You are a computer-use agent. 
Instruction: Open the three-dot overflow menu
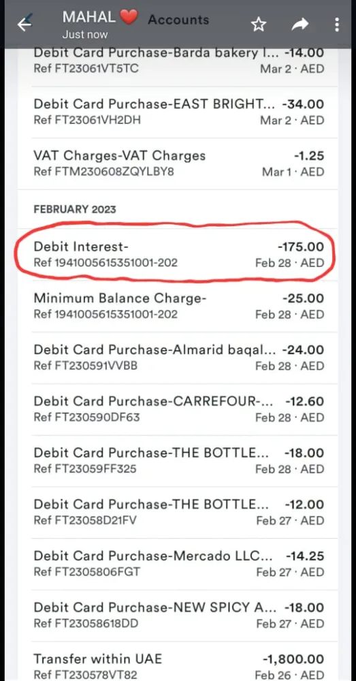[337, 25]
